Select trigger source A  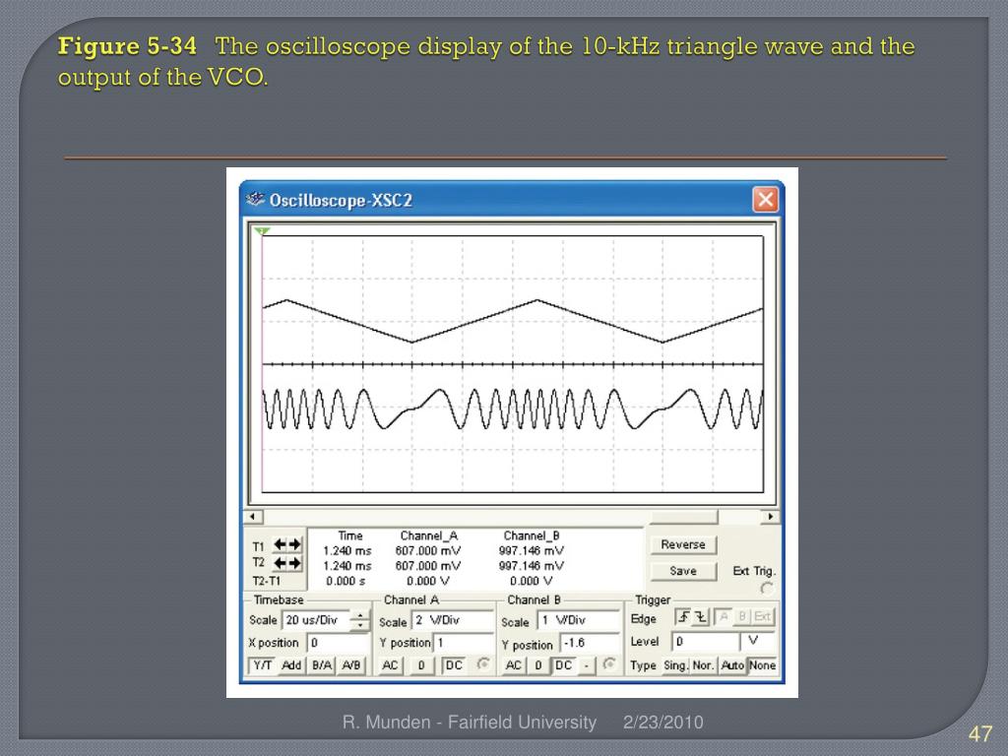click(724, 617)
